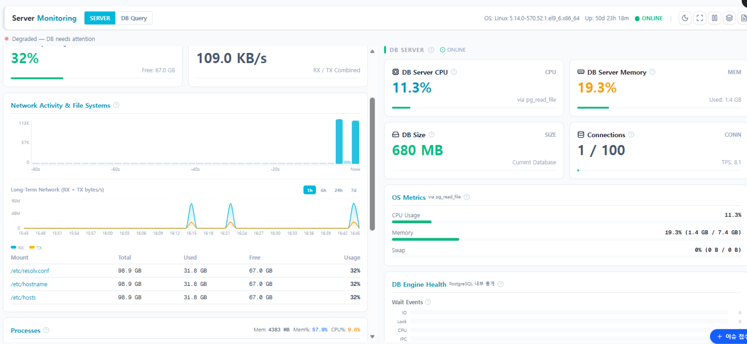Click the /etc/resolv.conf mount entry
This screenshot has width=747, height=344.
click(30, 271)
